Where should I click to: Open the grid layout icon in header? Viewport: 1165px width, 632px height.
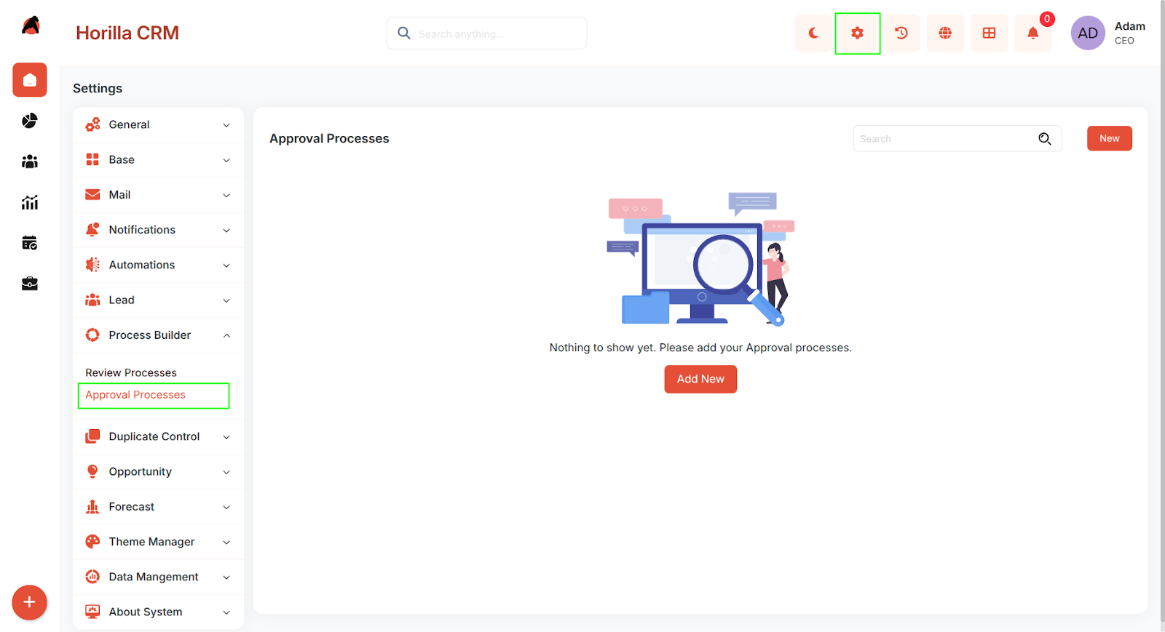pos(989,33)
